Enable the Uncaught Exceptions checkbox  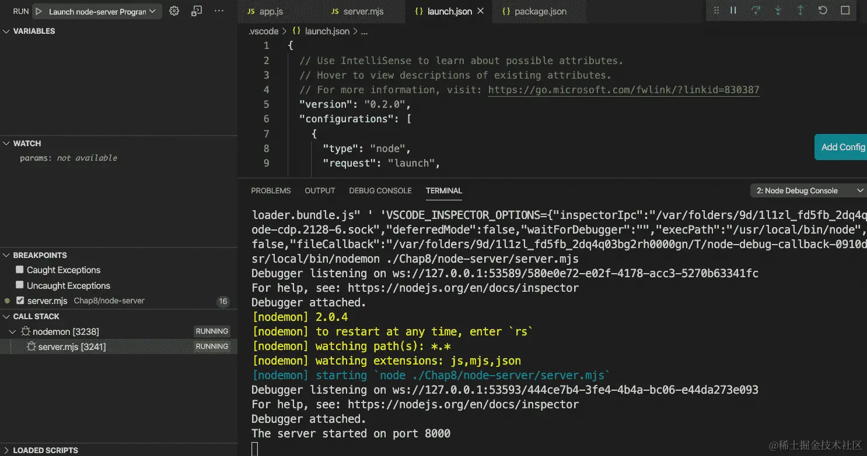(20, 285)
